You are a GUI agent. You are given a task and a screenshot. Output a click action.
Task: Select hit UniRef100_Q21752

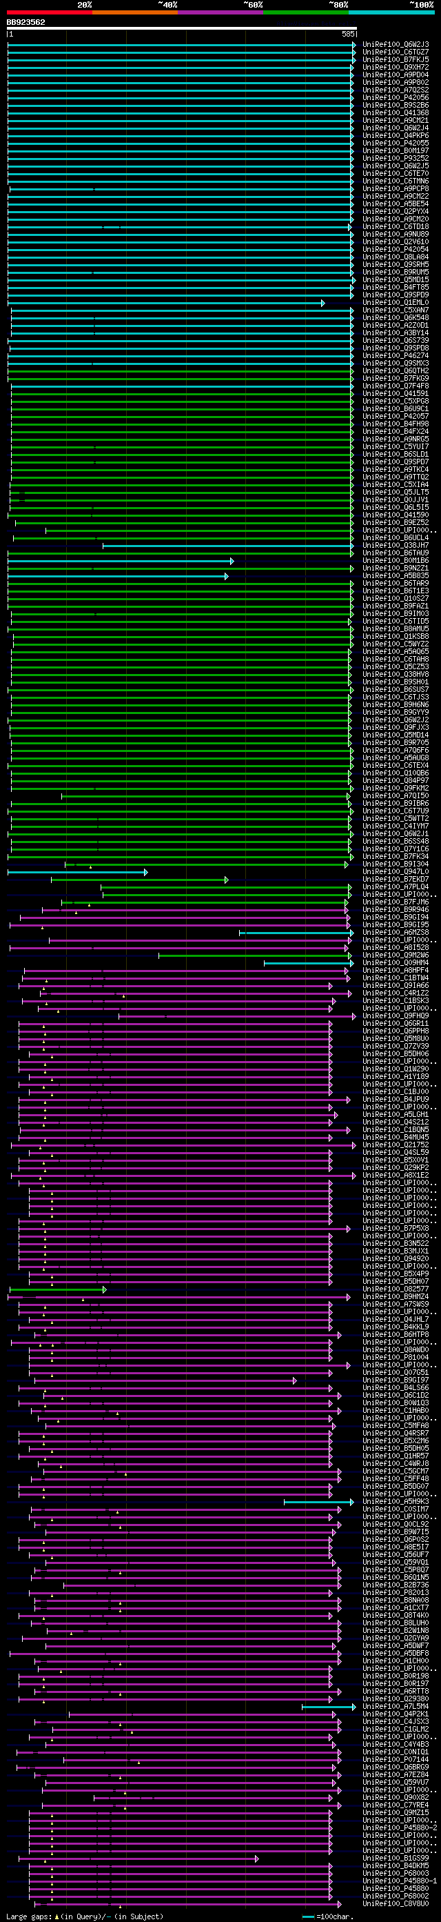(x=396, y=1145)
